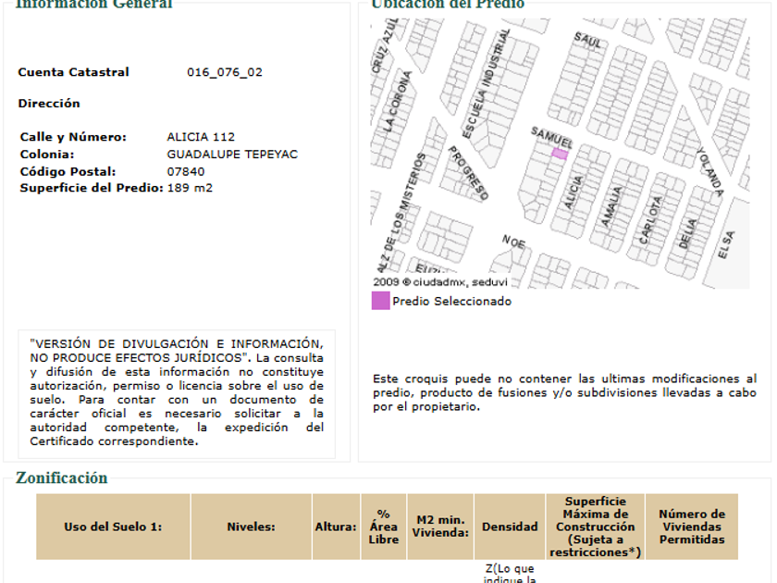This screenshot has width=777, height=583.
Task: Click the Este croquis puede no contener note
Action: 565,392
